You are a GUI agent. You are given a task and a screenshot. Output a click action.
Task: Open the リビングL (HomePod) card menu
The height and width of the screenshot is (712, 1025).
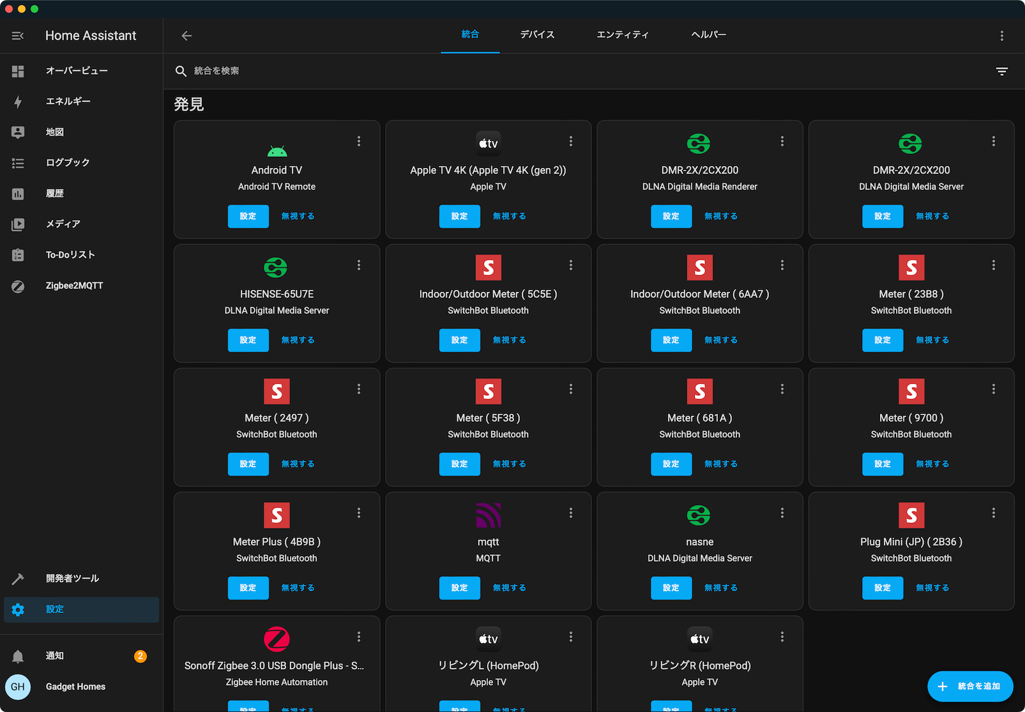pyautogui.click(x=570, y=637)
